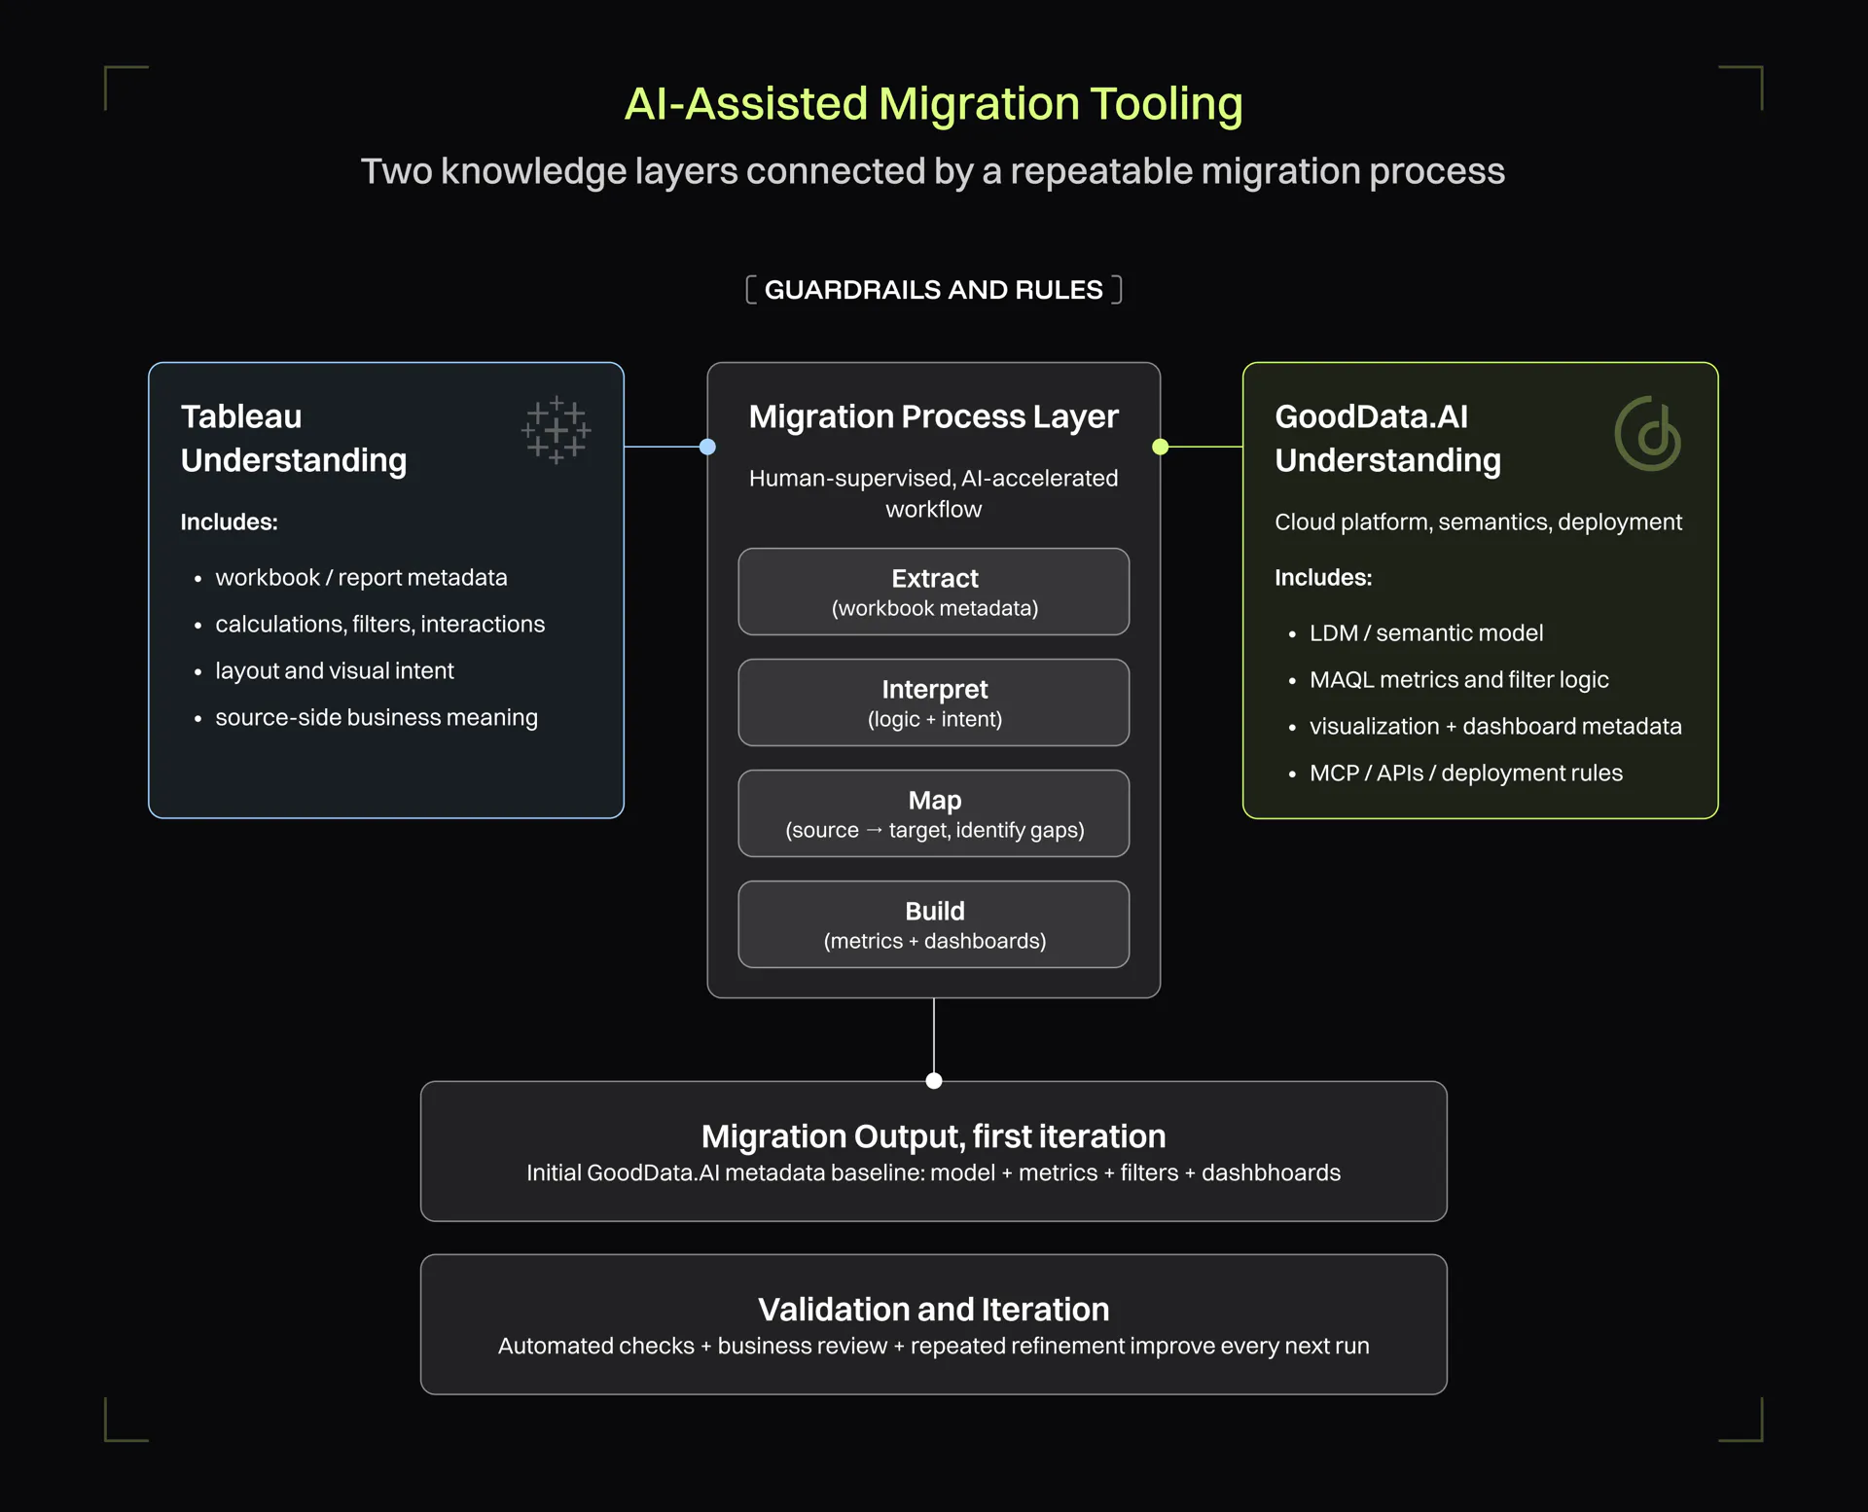Click 'LDM / semantic model' bullet
The image size is (1868, 1512).
pyautogui.click(x=1426, y=632)
